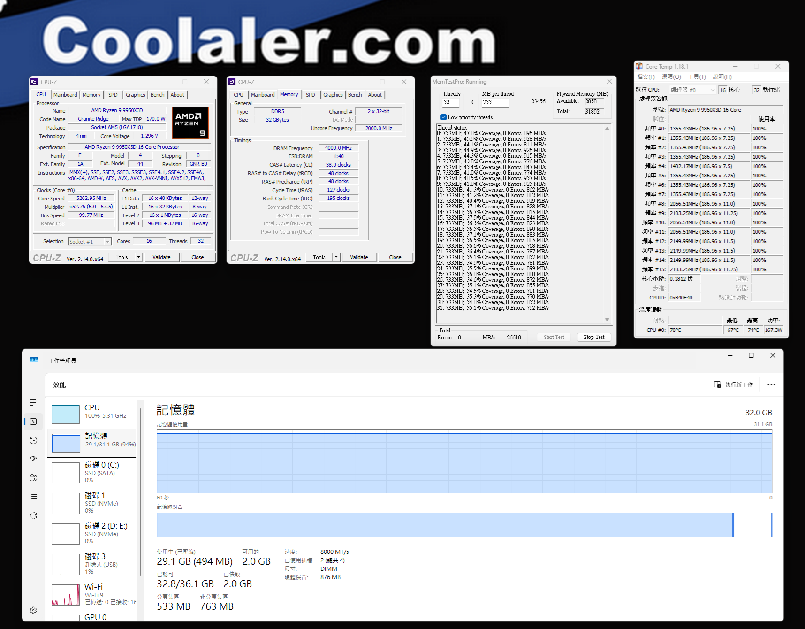Viewport: 805px width, 629px height.
Task: Select GPU 0 performance item
Action: point(92,617)
